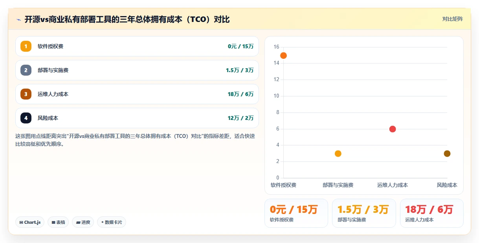
Task: Click the orange data point at 15
Action: (x=283, y=56)
